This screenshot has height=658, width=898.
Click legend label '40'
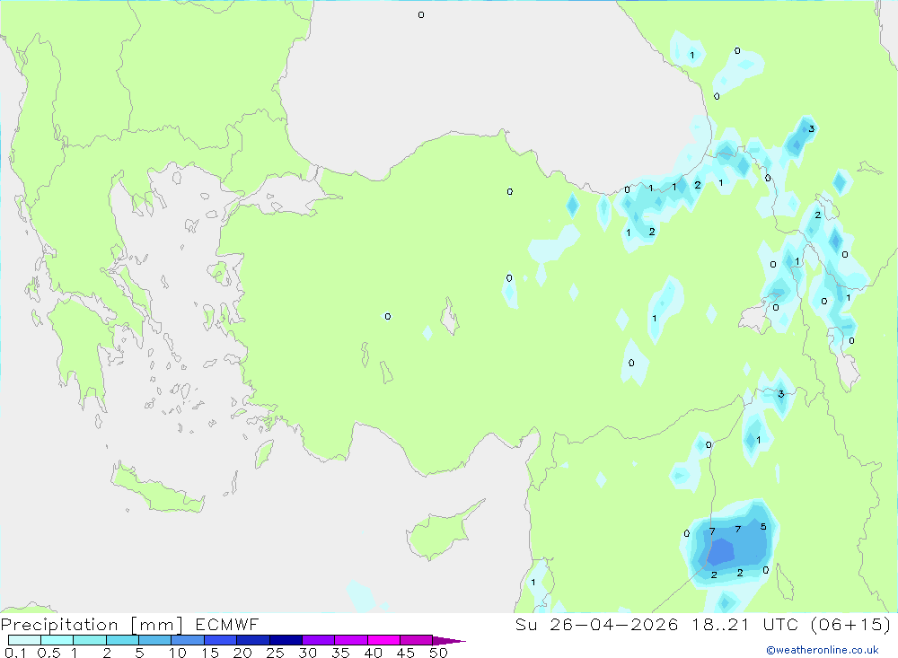coord(373,653)
